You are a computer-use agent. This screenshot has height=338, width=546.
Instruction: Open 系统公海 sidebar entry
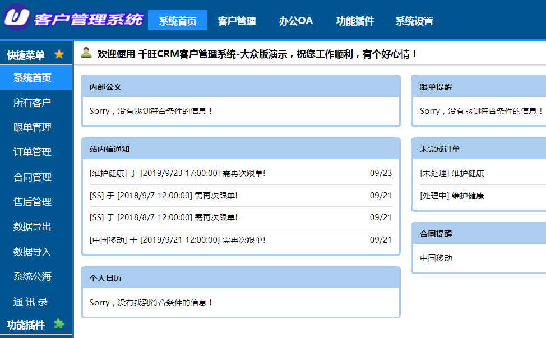point(33,276)
